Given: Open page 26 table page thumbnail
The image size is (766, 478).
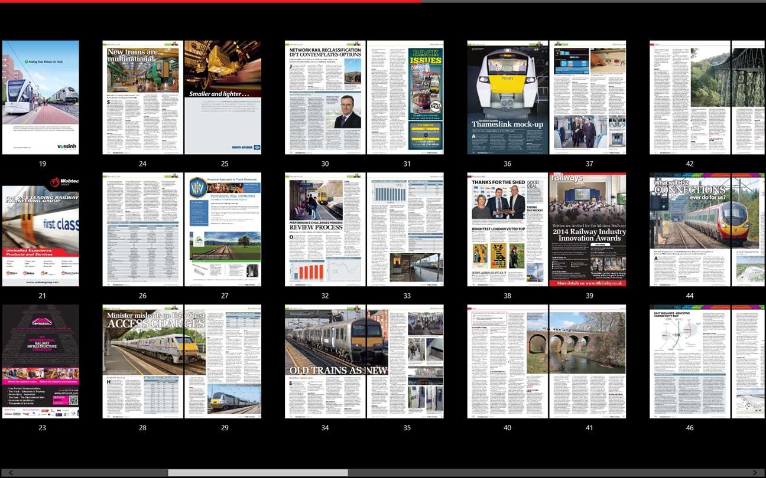Looking at the screenshot, I should (x=143, y=230).
